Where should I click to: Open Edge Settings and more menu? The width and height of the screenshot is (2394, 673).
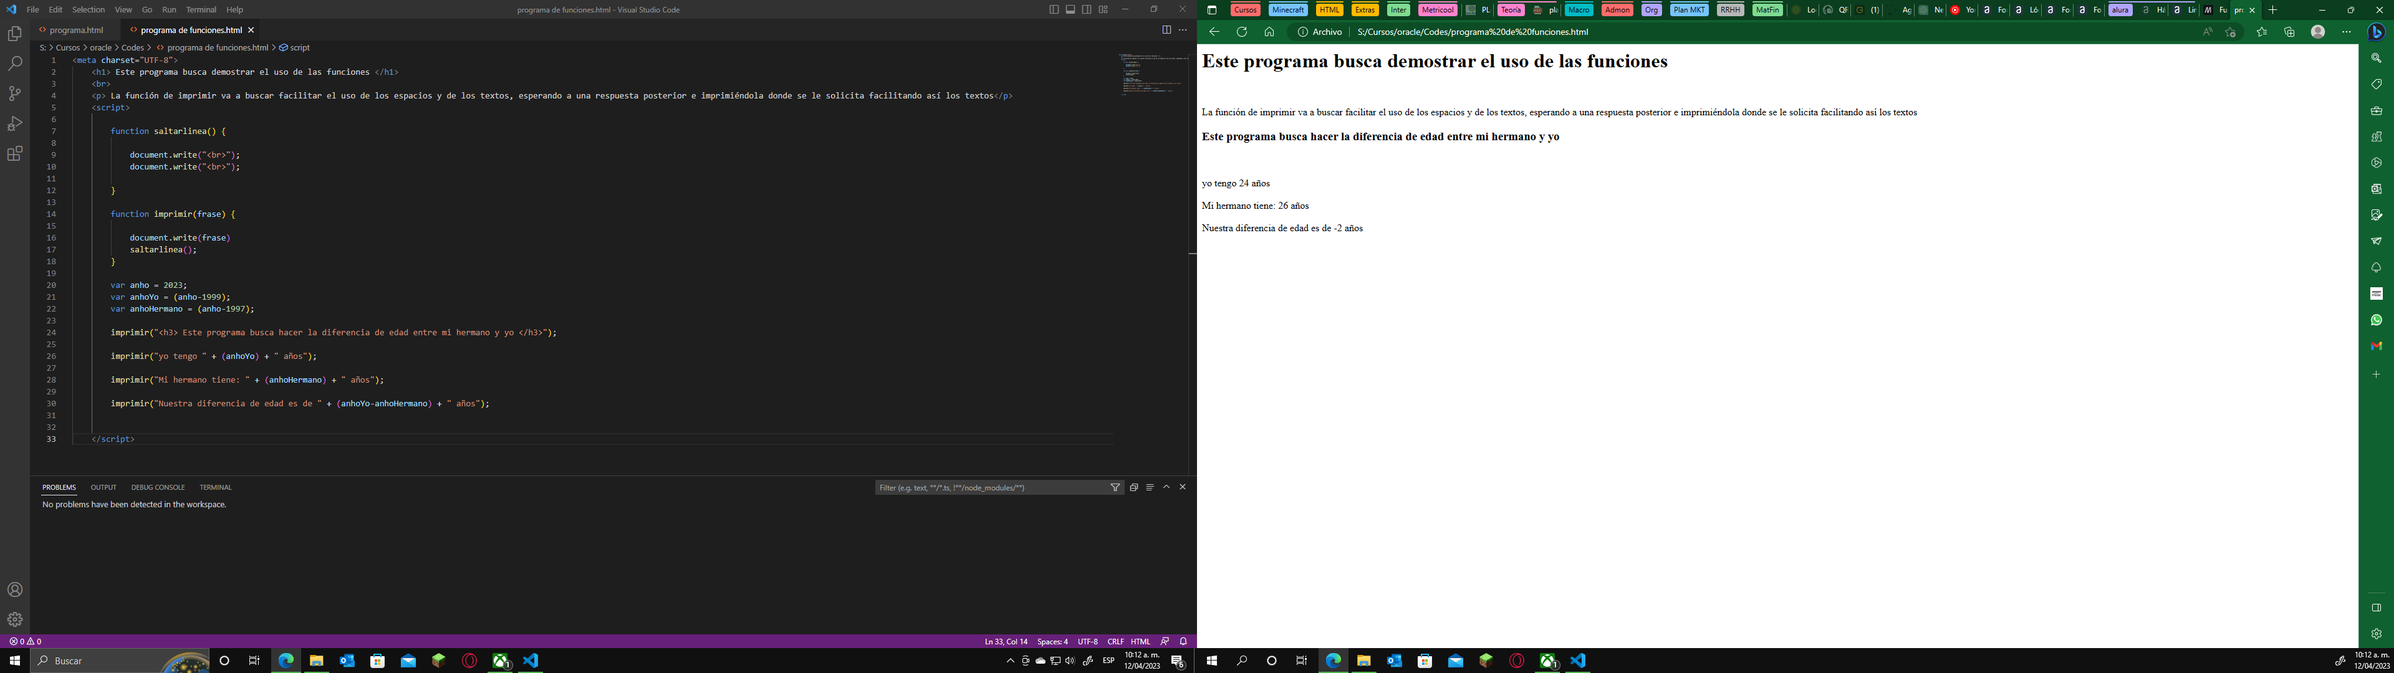[x=2347, y=32]
